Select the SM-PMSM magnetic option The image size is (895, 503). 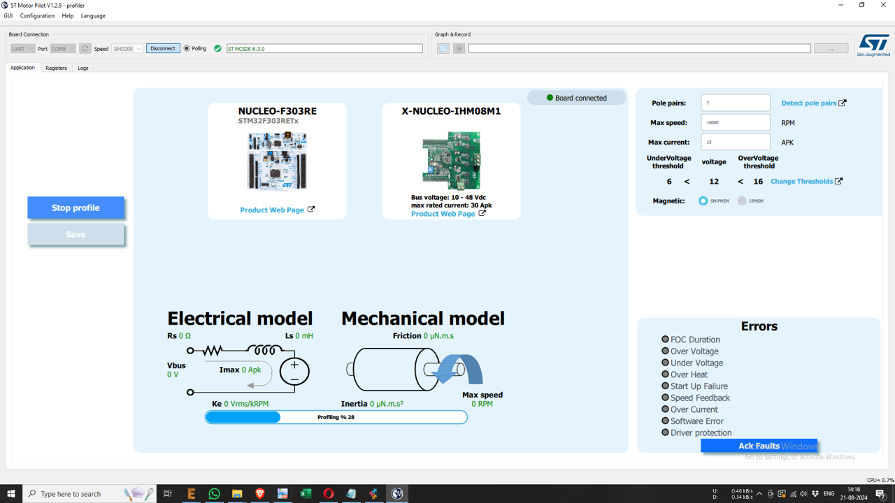point(702,201)
